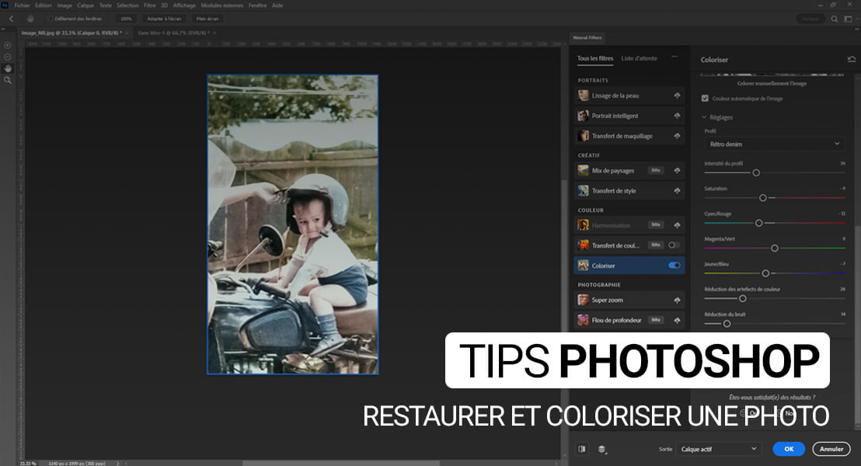The image size is (861, 466).
Task: Close the Image_NB.jpg document tab
Action: (127, 33)
